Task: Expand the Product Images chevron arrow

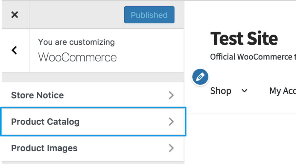Action: coord(171,148)
